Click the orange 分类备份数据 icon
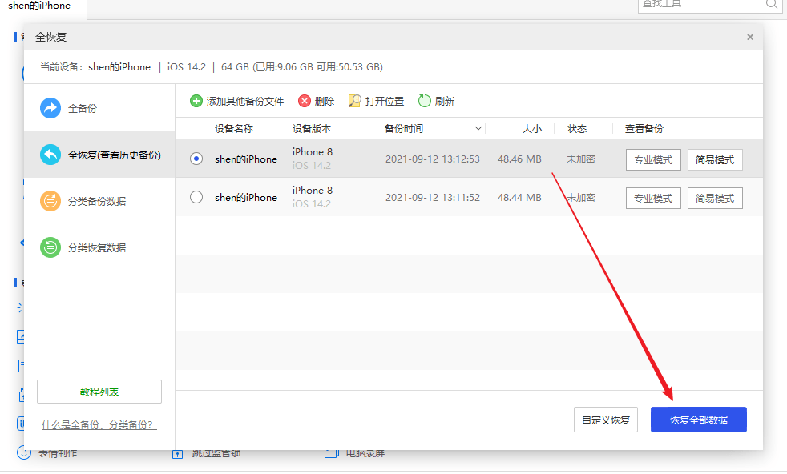The height and width of the screenshot is (474, 787). [50, 201]
